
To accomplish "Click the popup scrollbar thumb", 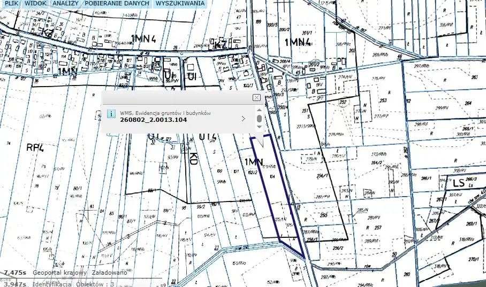I will click(259, 119).
